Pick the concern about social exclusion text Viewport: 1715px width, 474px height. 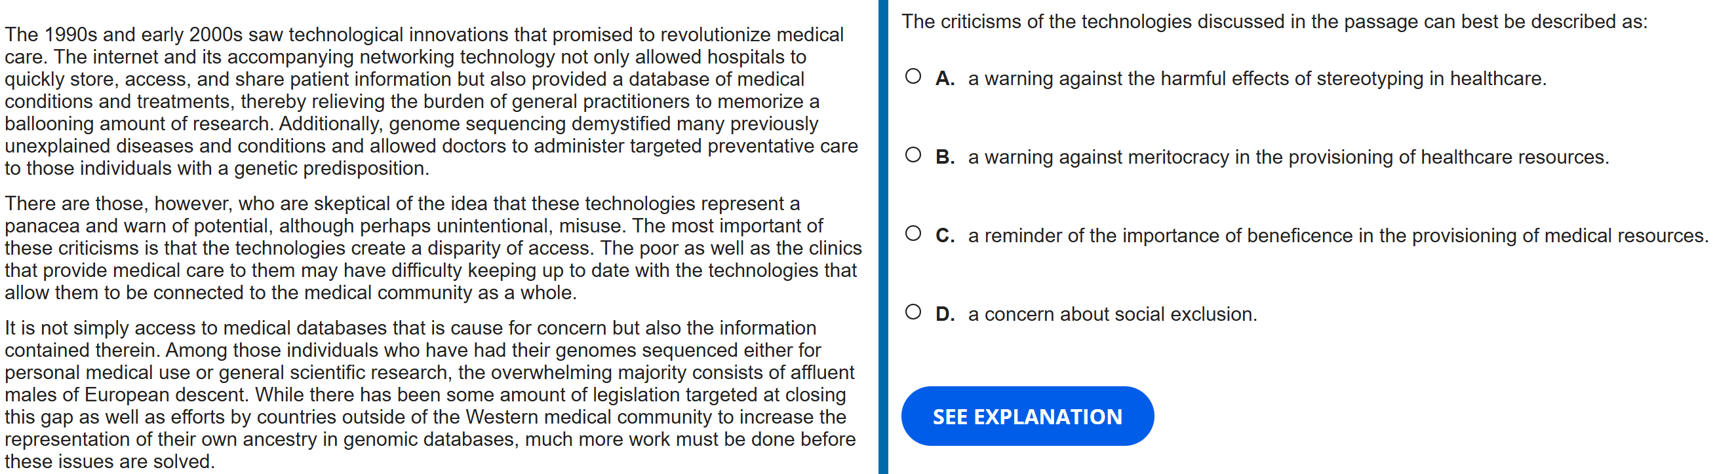(x=1112, y=314)
